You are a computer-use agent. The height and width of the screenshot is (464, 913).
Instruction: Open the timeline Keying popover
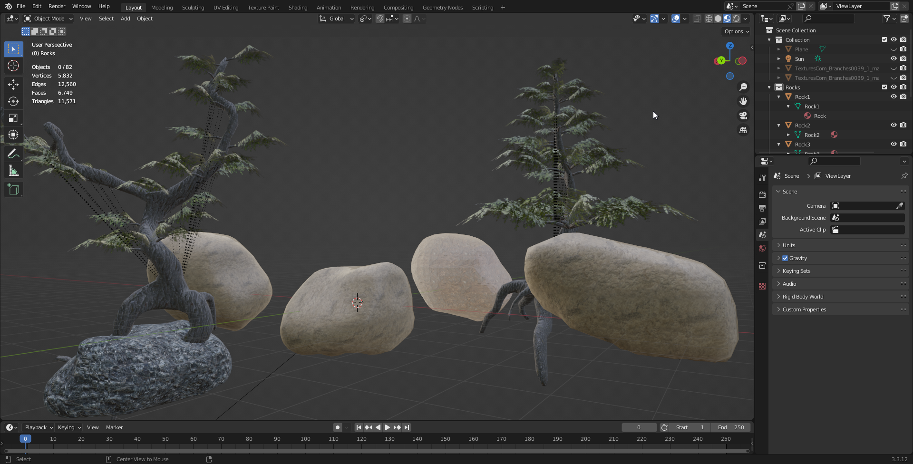(x=69, y=427)
